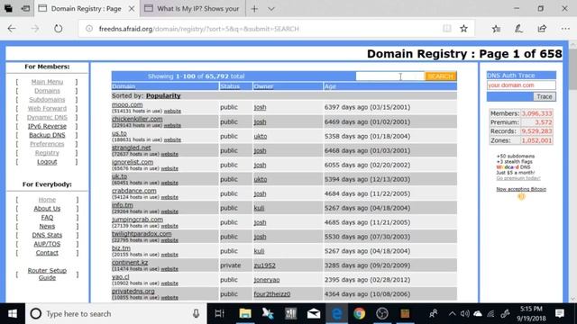577x324 pixels.
Task: Click the registry search input field
Action: coord(389,76)
